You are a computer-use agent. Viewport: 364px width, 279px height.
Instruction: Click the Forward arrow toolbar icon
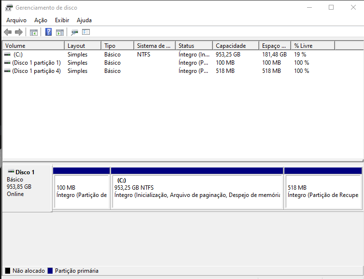[19, 32]
